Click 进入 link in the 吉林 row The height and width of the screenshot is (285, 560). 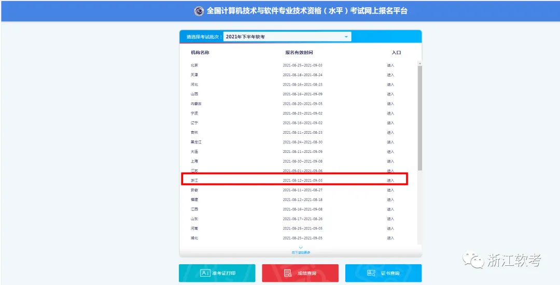point(390,133)
